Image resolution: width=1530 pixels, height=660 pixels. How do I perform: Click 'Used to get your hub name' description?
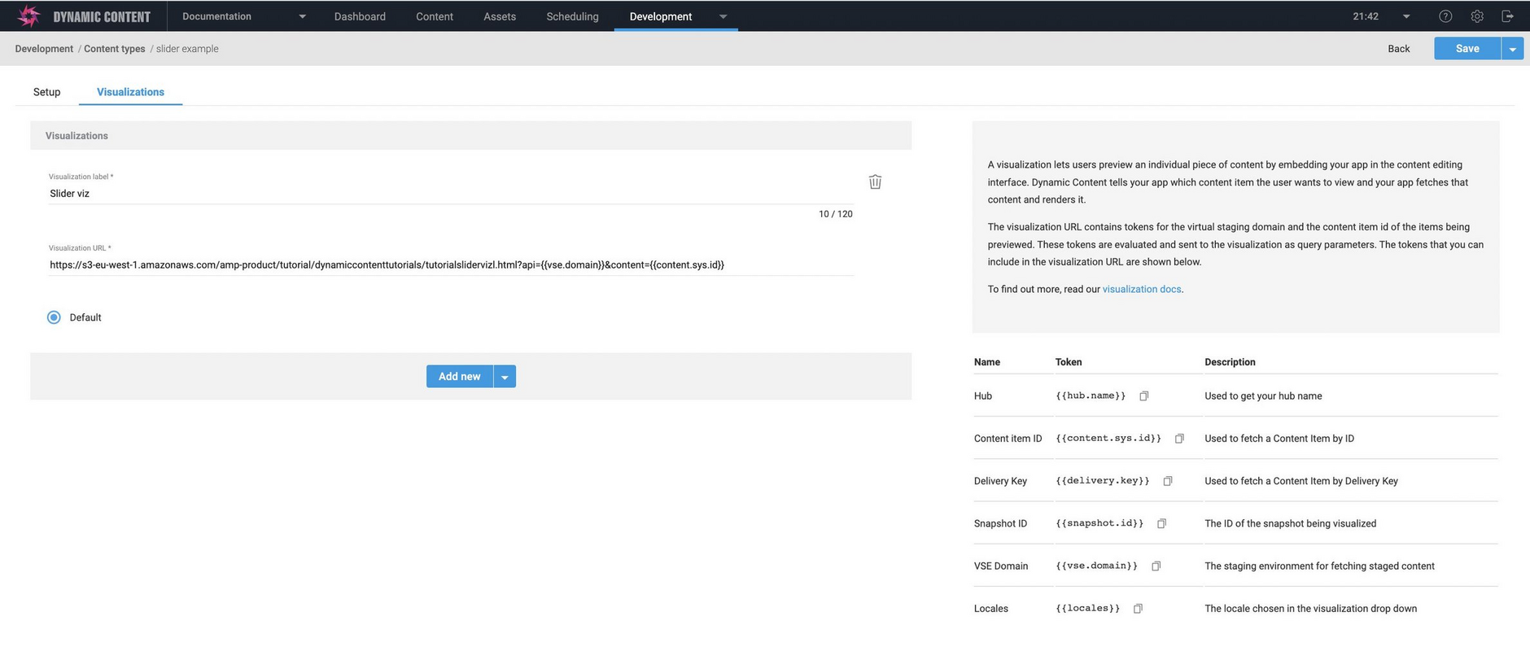(x=1263, y=396)
